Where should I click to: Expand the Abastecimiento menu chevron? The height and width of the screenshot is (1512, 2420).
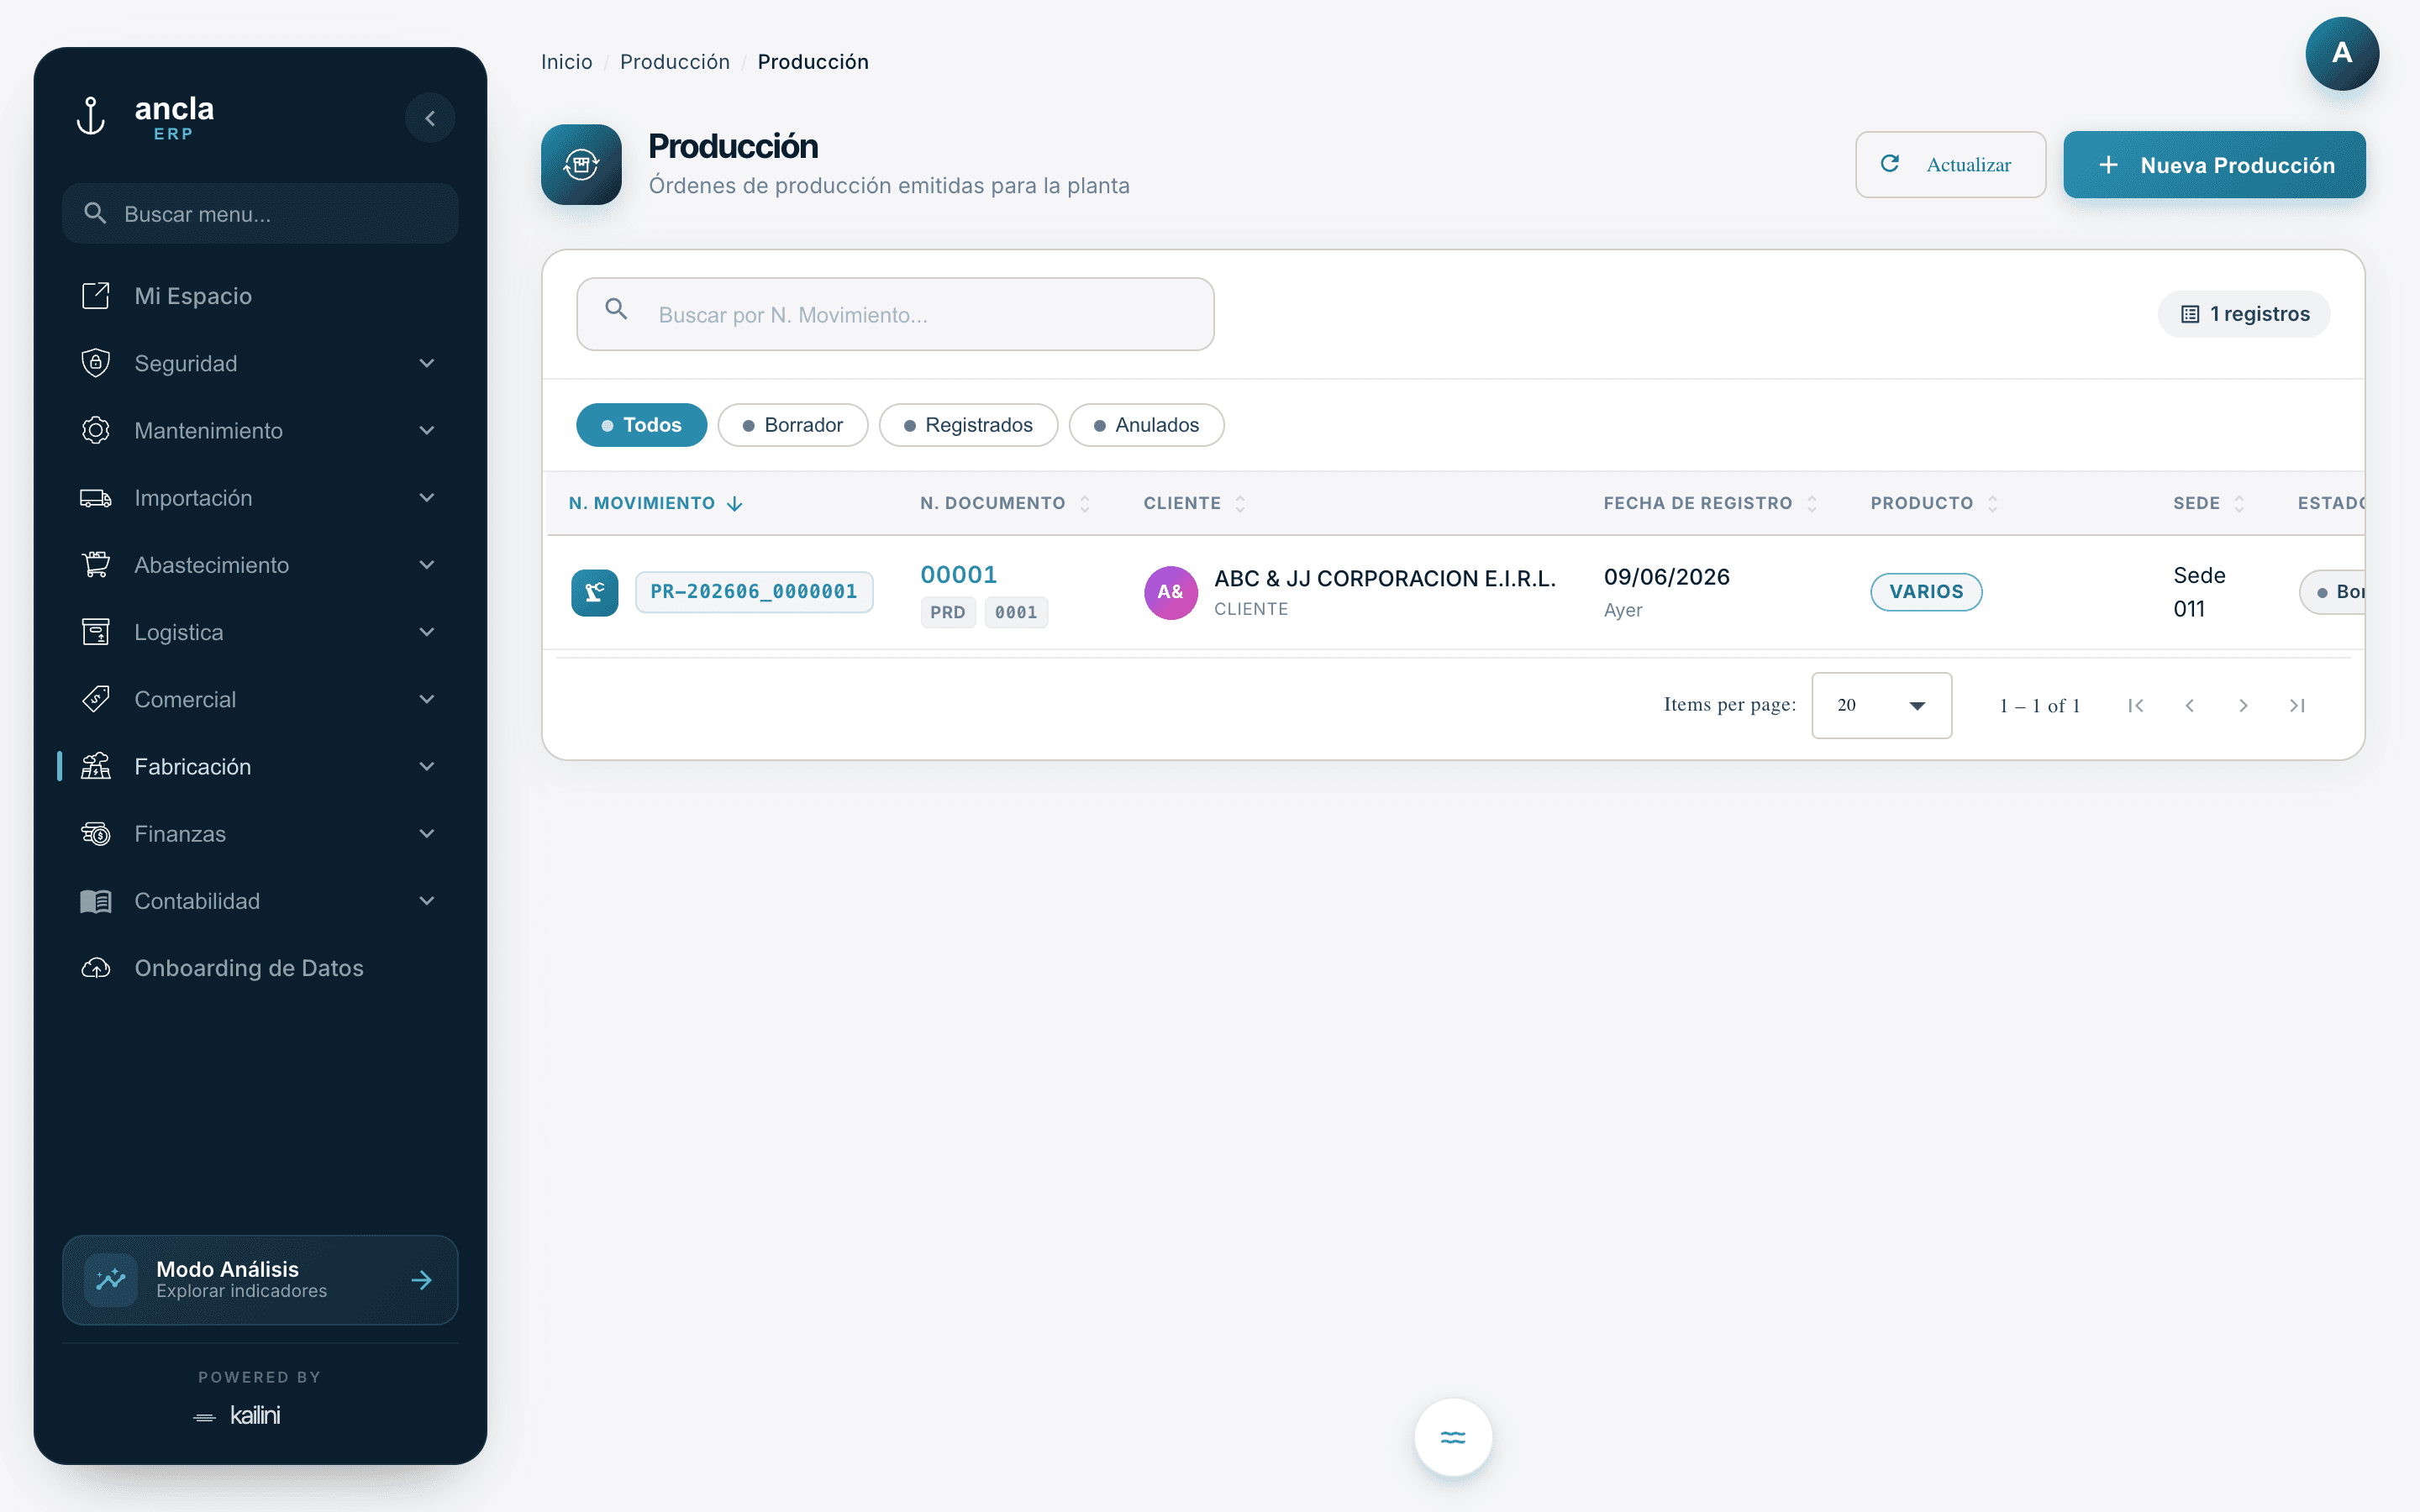tap(427, 565)
